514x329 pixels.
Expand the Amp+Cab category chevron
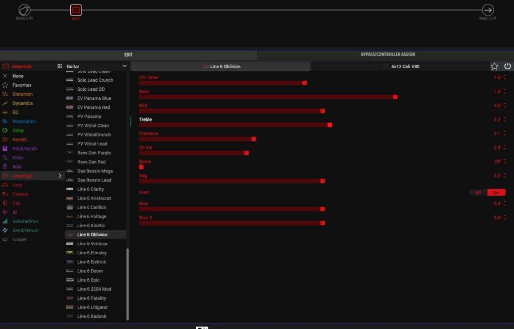[60, 176]
